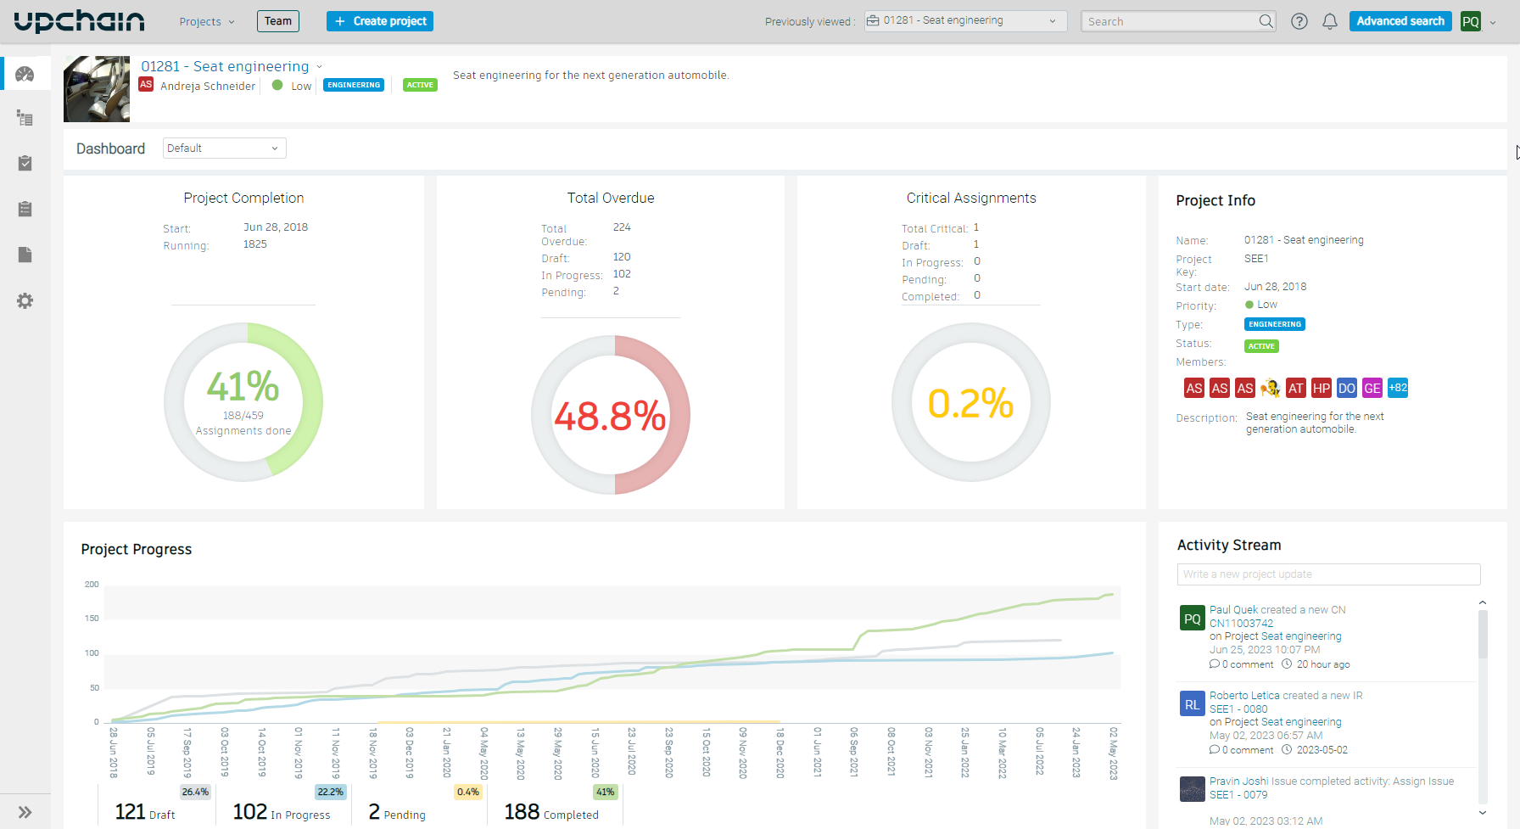This screenshot has width=1520, height=829.
Task: Open the Previously viewed project dropdown
Action: pos(965,21)
